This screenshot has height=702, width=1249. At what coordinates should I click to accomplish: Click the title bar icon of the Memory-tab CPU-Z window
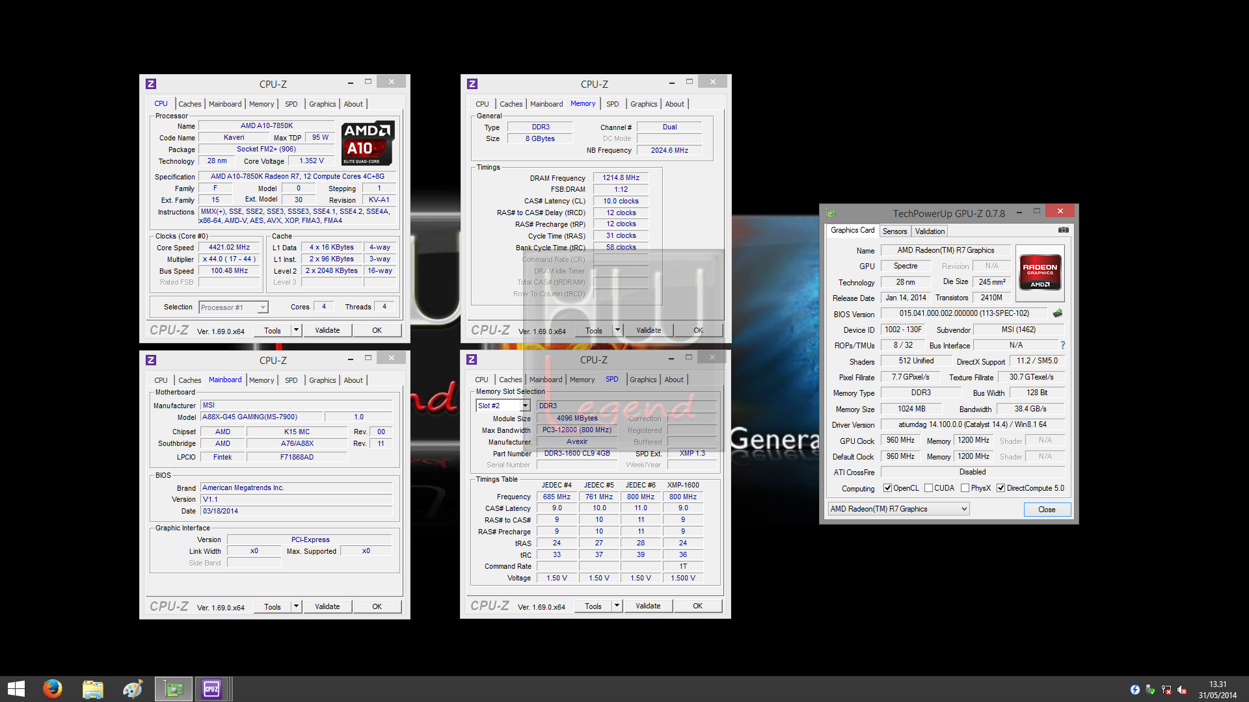(x=472, y=84)
